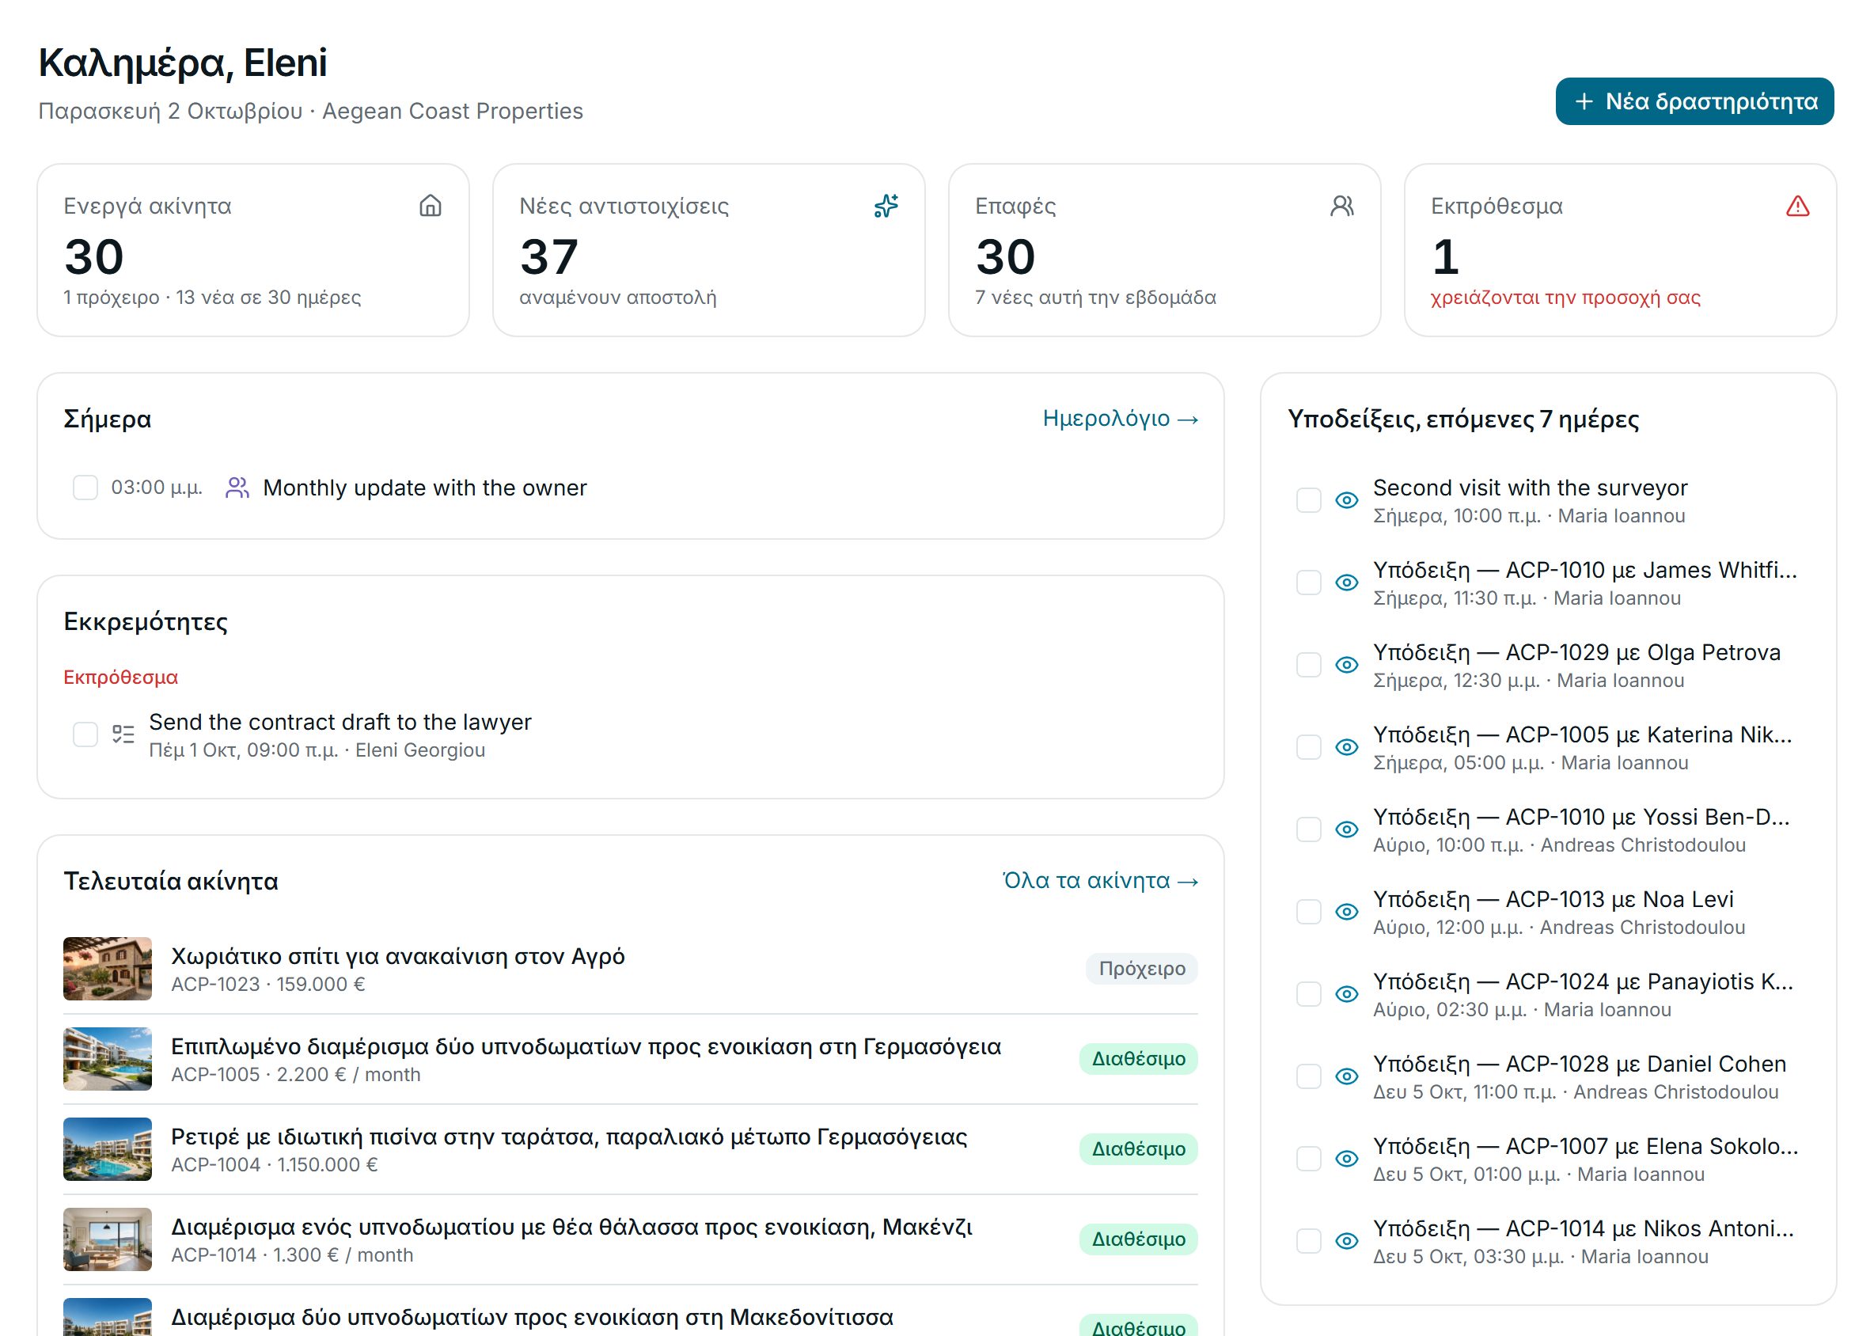The width and height of the screenshot is (1874, 1336).
Task: Tick checkbox for ACP-1014 Nikos Antoni… showing
Action: (1309, 1240)
